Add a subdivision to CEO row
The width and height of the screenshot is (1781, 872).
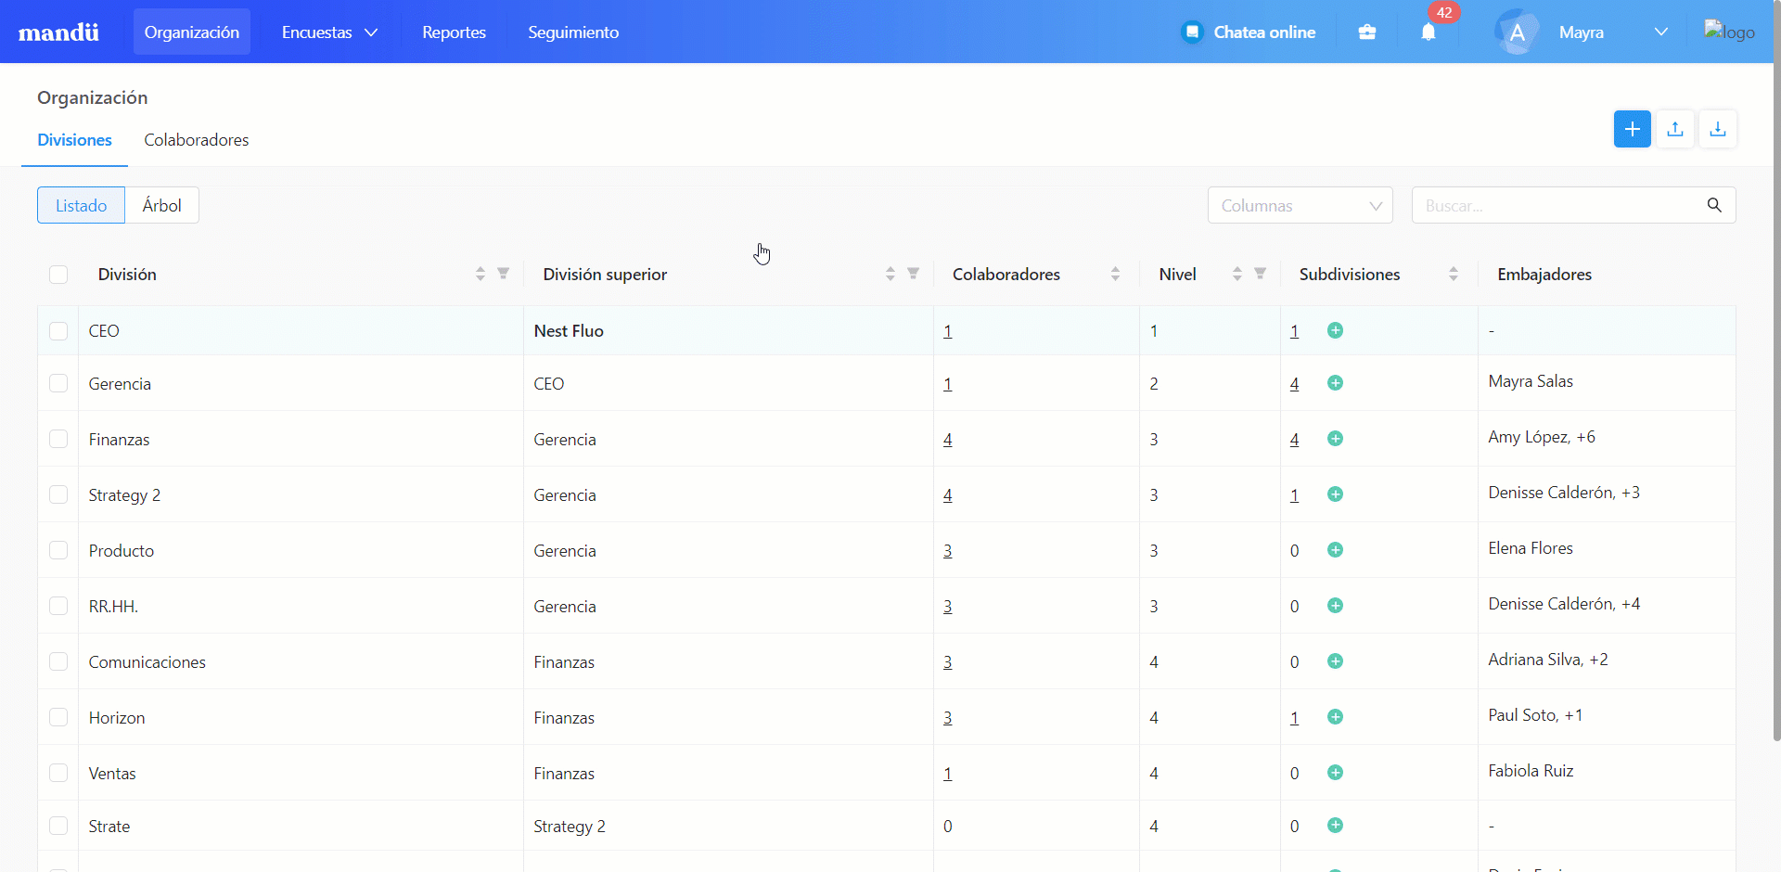[1336, 330]
